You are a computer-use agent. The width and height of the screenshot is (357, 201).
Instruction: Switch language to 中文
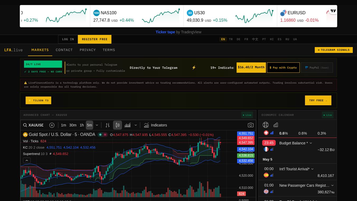(x=255, y=39)
